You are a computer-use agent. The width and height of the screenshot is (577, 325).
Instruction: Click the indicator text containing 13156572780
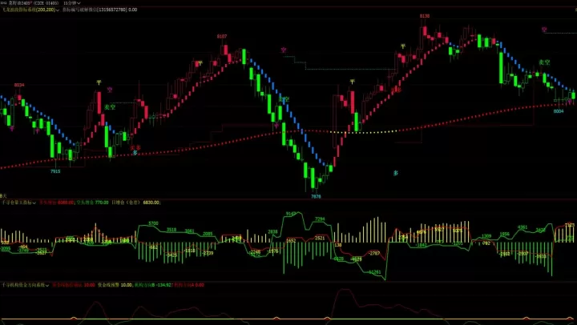click(95, 10)
